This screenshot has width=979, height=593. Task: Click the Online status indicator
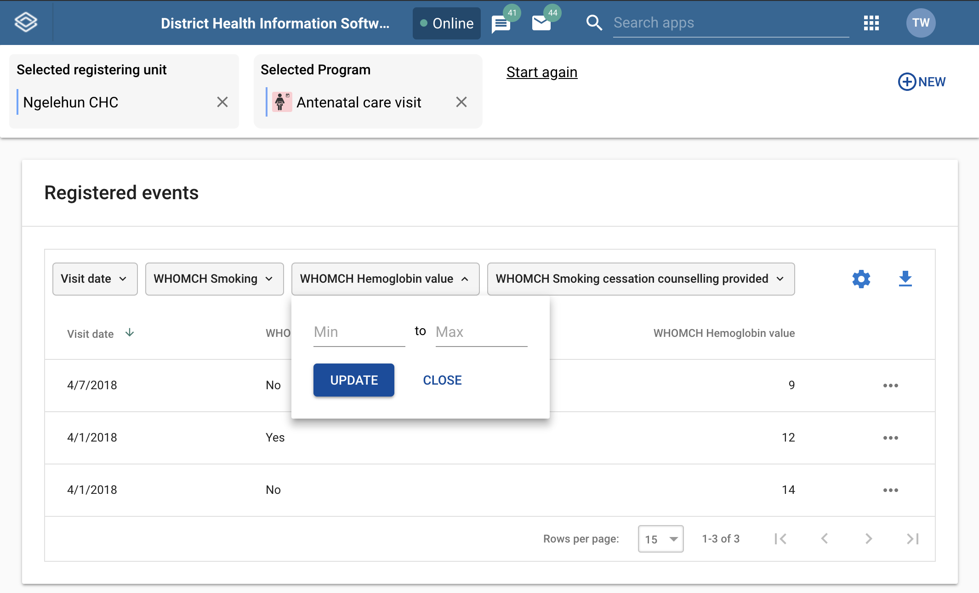click(447, 23)
